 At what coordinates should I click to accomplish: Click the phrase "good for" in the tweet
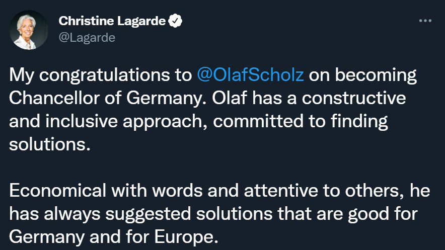383,214
